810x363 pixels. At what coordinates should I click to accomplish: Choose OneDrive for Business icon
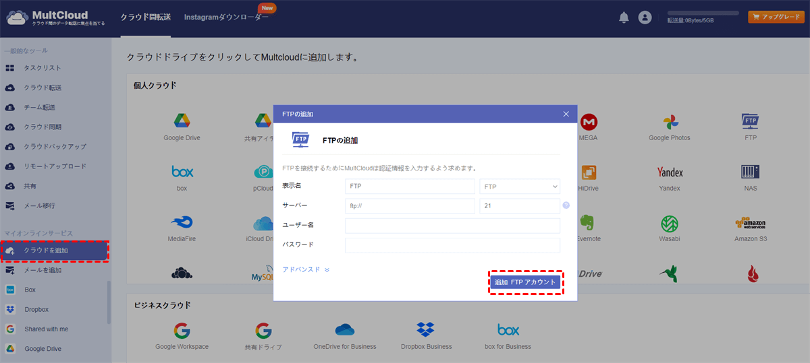point(345,330)
